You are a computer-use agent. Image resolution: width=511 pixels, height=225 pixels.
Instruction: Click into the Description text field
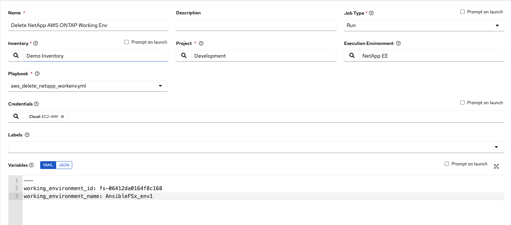pos(256,25)
